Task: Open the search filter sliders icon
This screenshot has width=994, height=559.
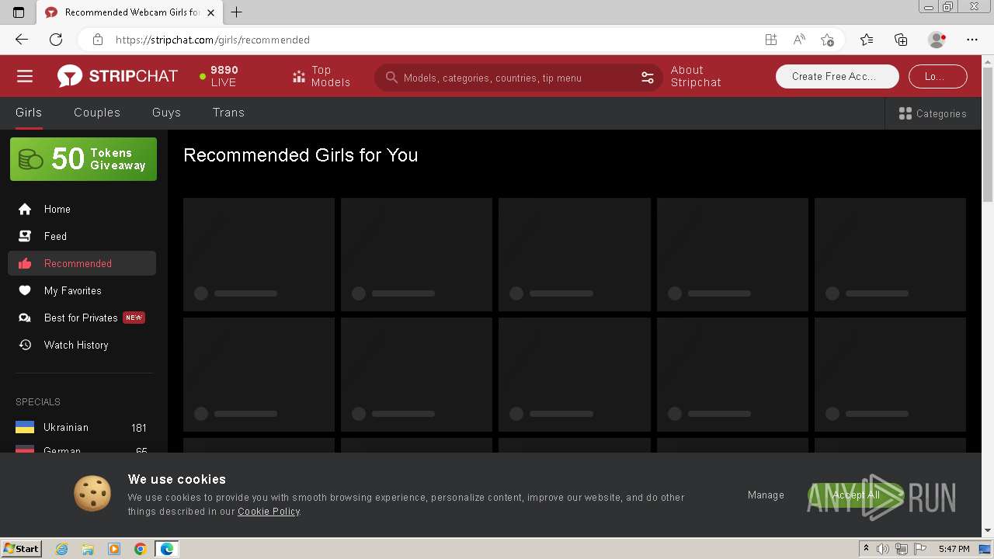Action: tap(648, 78)
